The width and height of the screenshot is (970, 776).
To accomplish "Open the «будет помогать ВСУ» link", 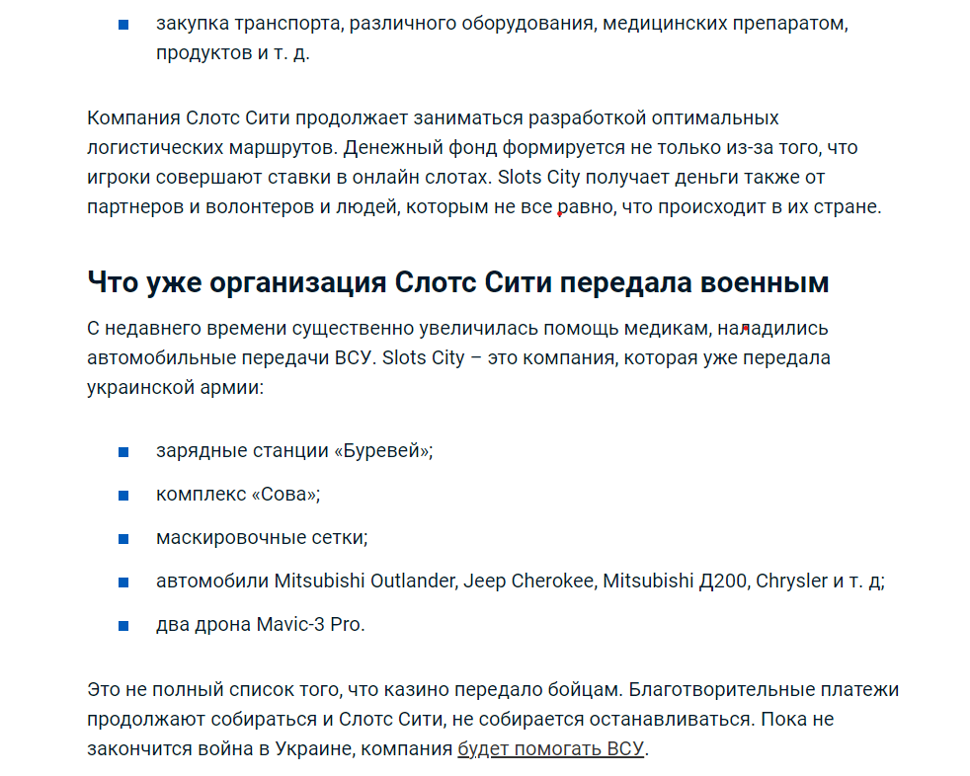I will tap(550, 748).
